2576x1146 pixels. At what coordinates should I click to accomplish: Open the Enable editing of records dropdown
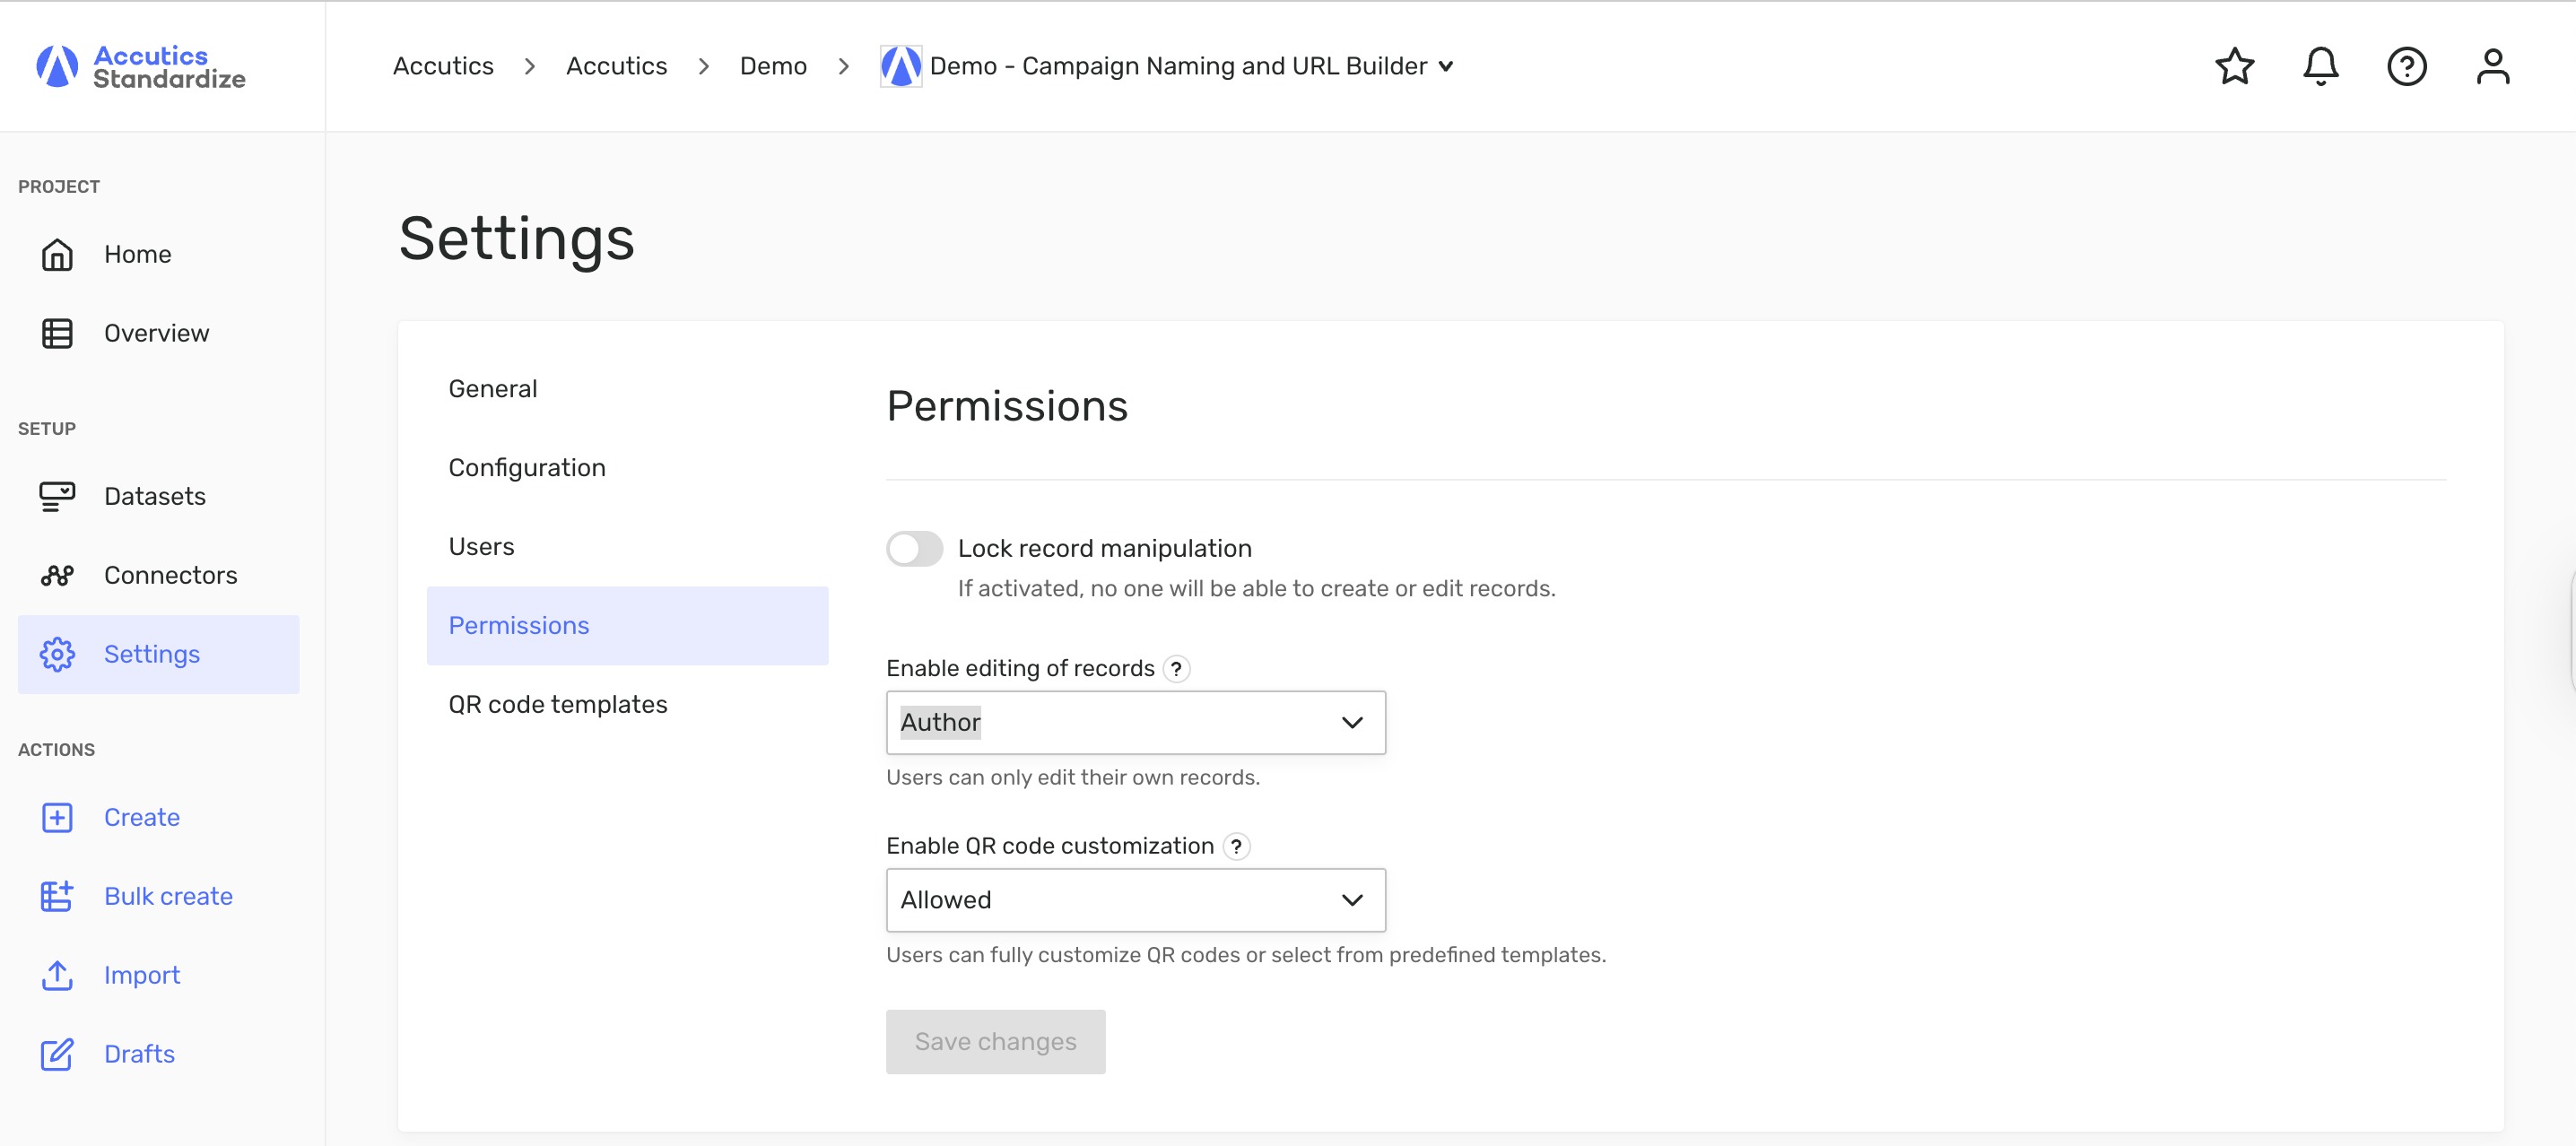click(x=1135, y=722)
